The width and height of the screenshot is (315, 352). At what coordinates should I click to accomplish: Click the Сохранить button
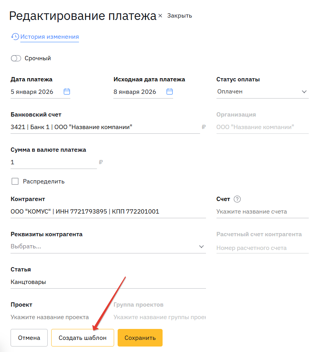(140, 338)
